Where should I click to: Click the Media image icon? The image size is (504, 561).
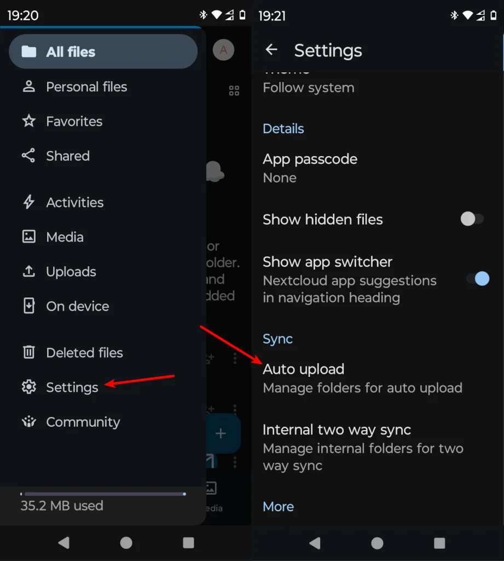[x=28, y=237]
